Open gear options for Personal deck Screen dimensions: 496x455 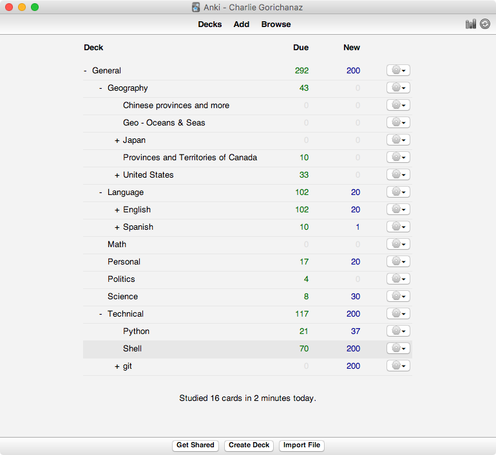(398, 261)
